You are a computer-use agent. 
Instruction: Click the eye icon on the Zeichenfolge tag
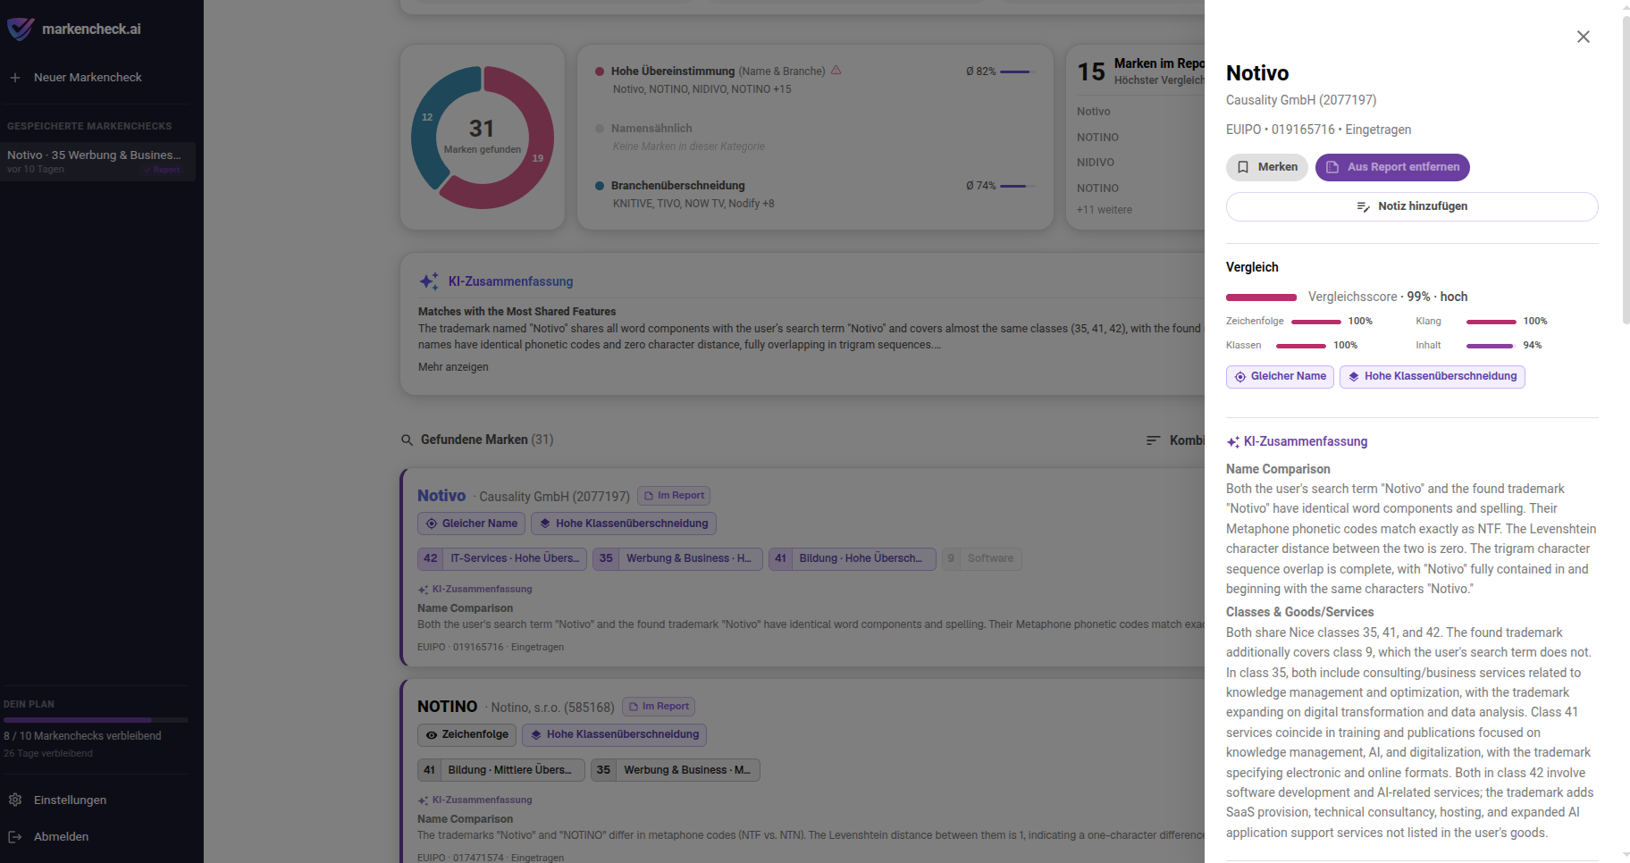[x=432, y=735]
